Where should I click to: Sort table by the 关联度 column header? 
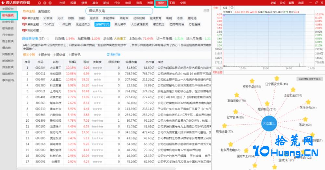click(97, 62)
